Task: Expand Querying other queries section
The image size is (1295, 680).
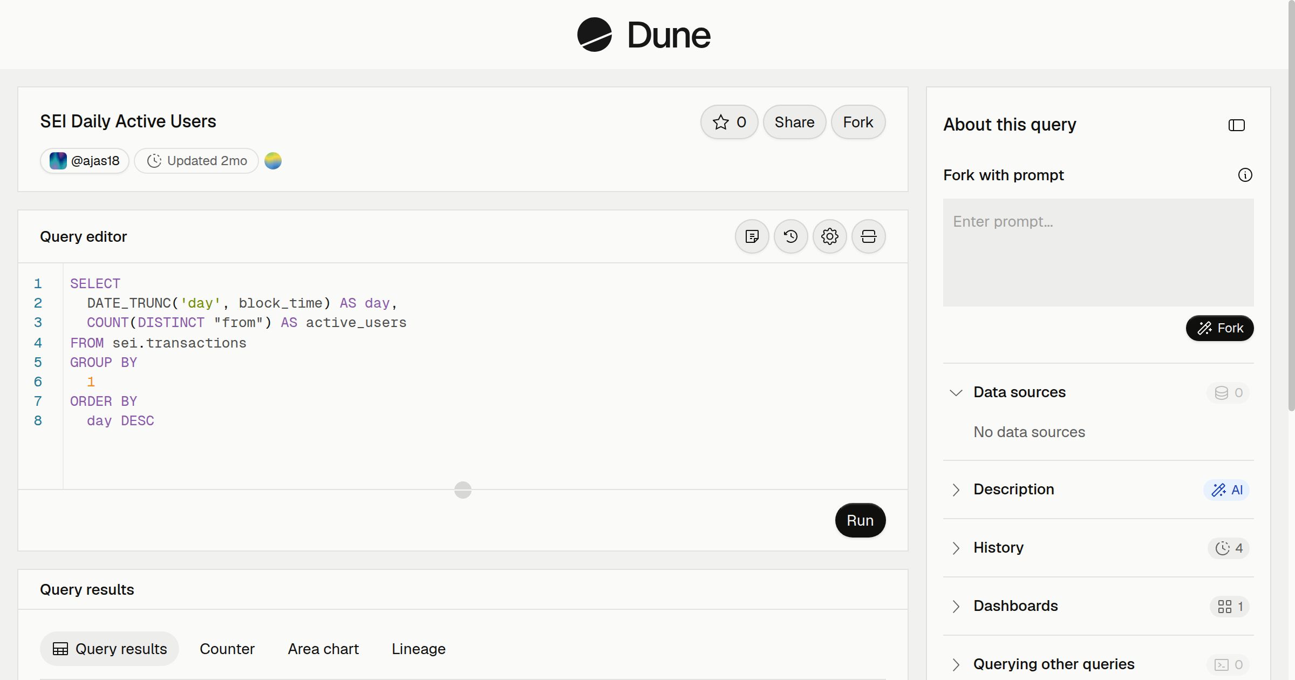Action: click(956, 664)
